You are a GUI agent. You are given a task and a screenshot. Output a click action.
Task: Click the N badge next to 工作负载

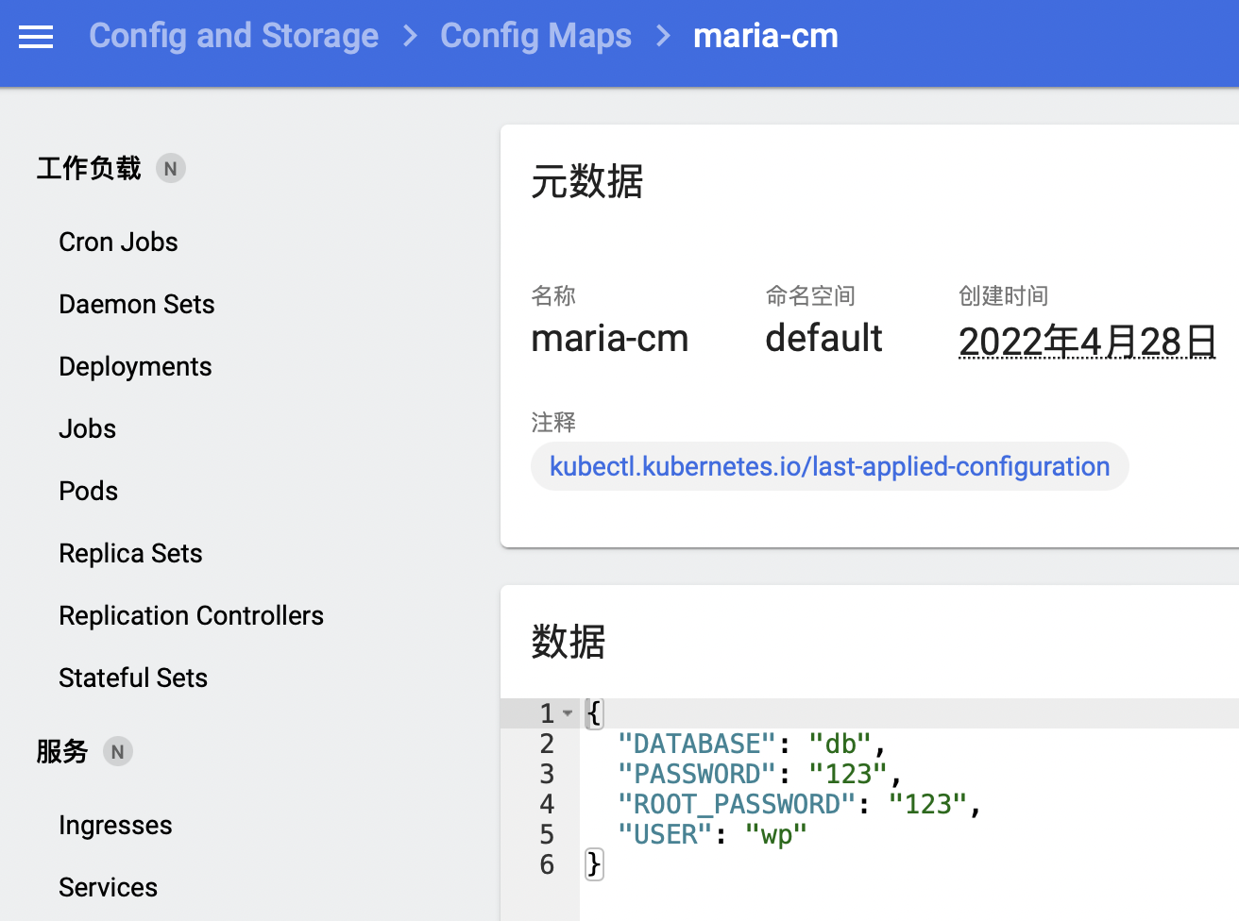point(170,169)
